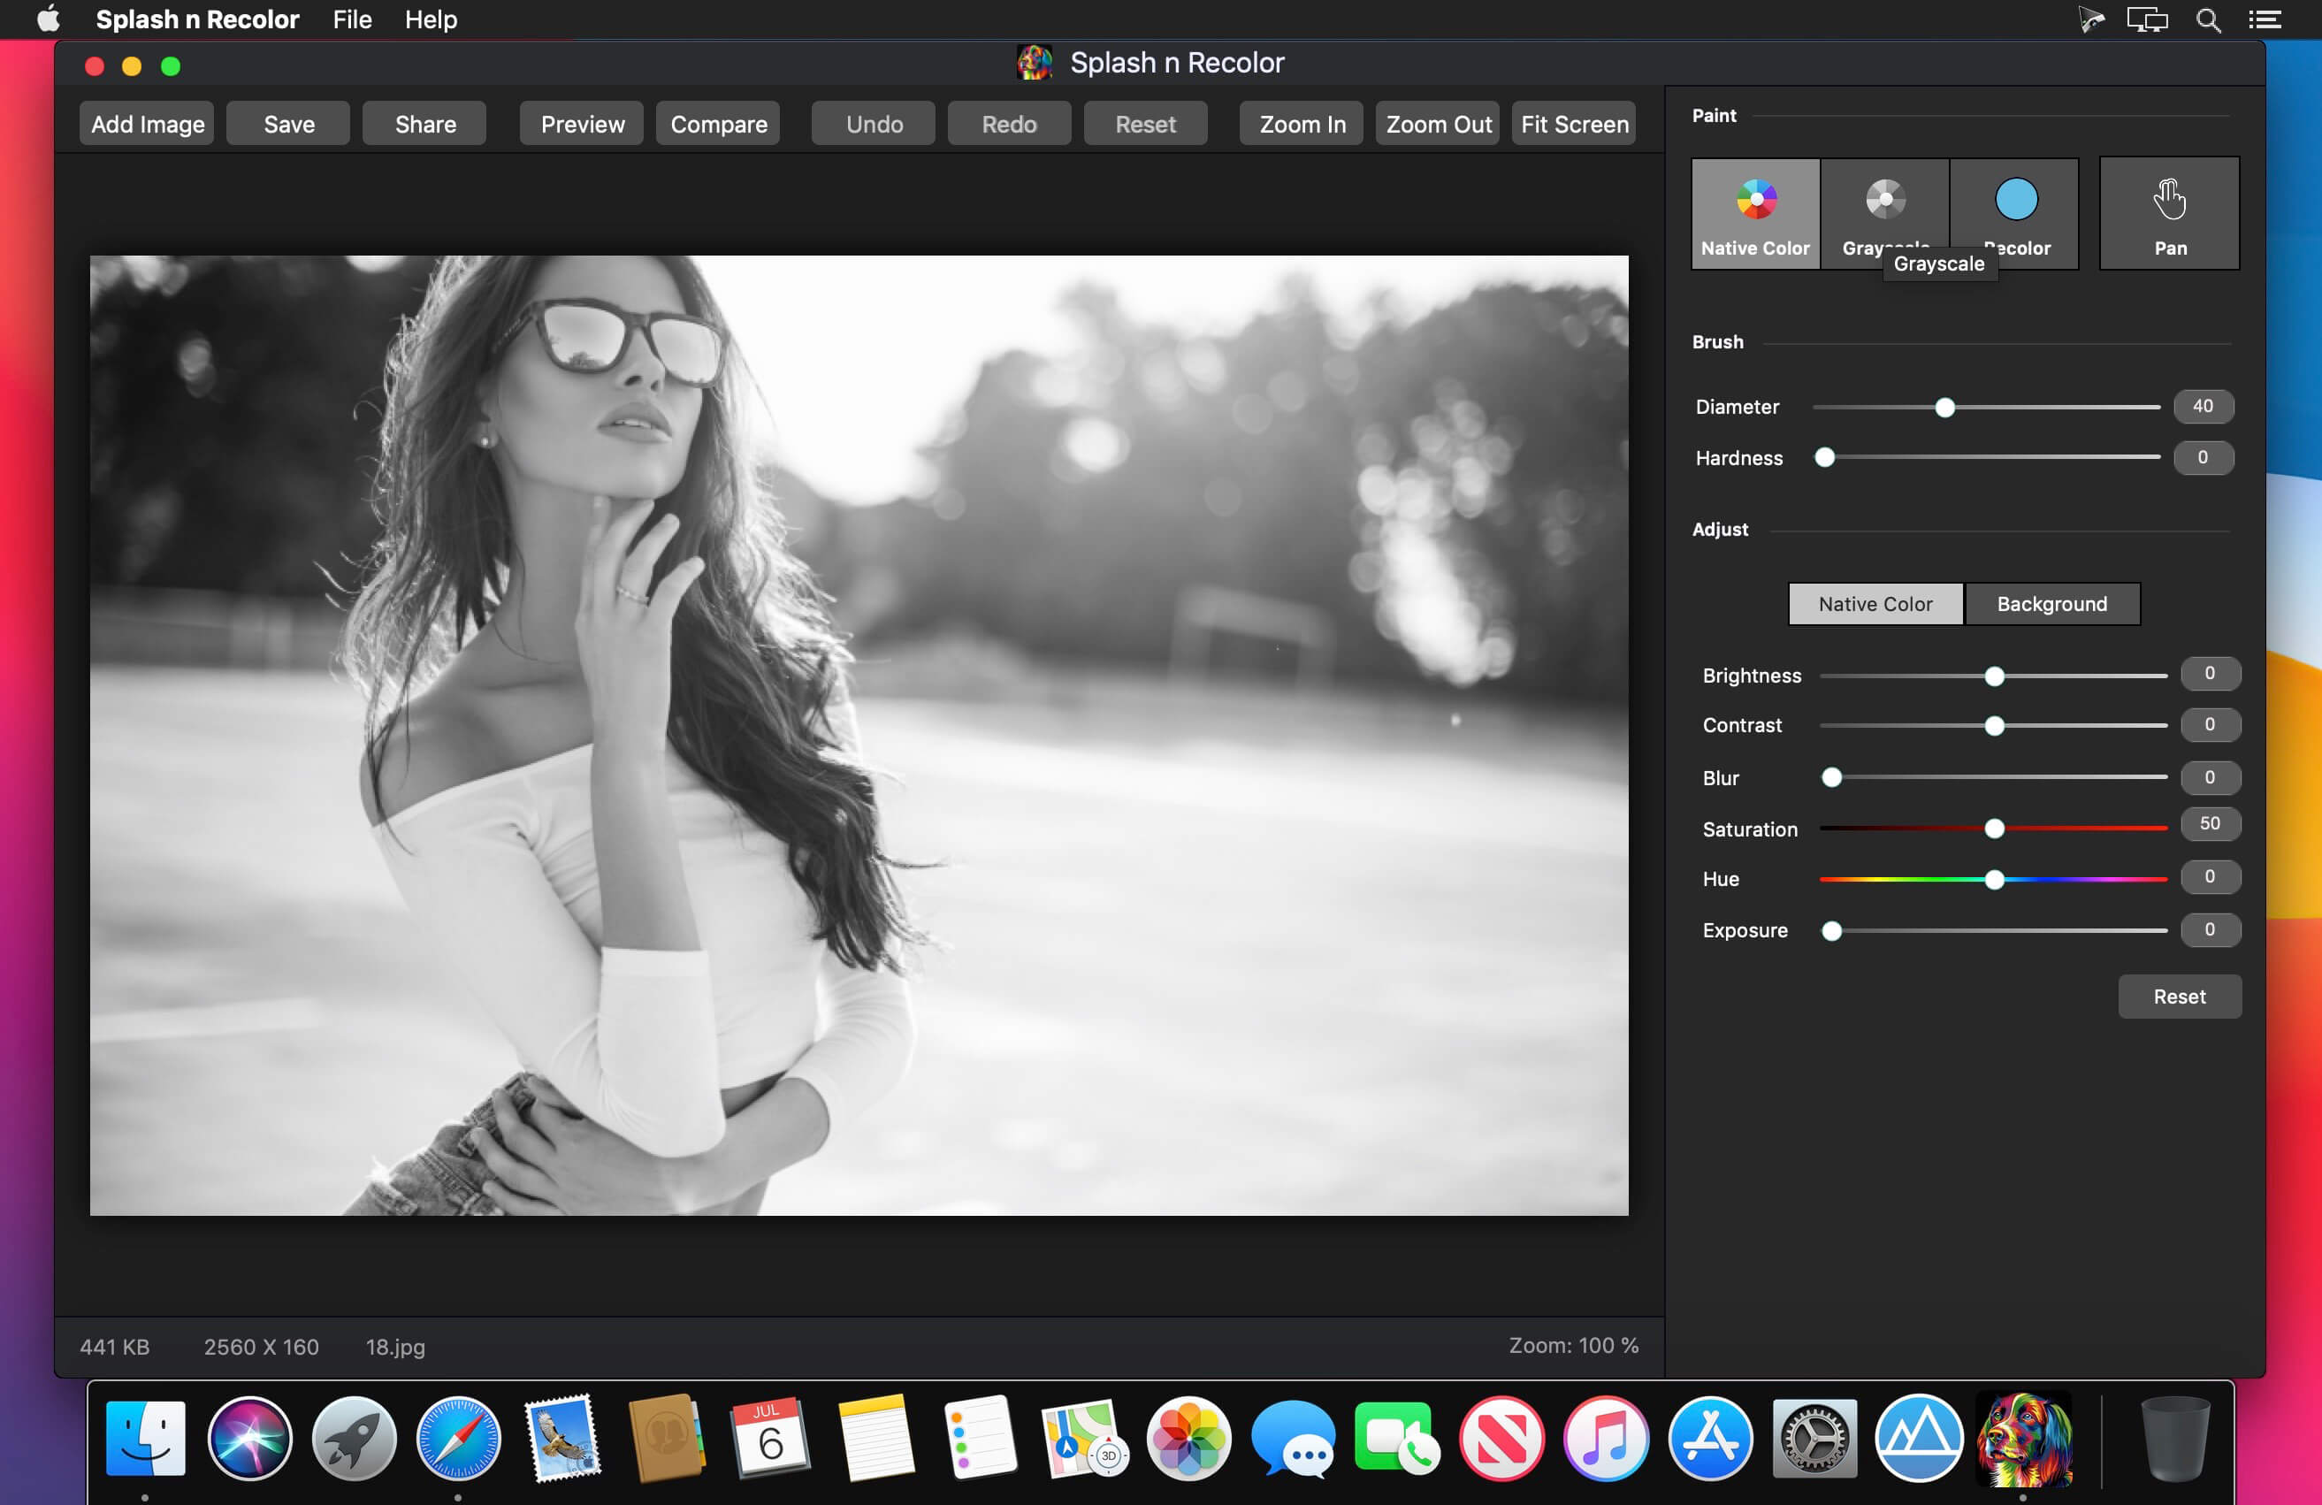Click the Undo button
The width and height of the screenshot is (2322, 1505).
point(872,124)
